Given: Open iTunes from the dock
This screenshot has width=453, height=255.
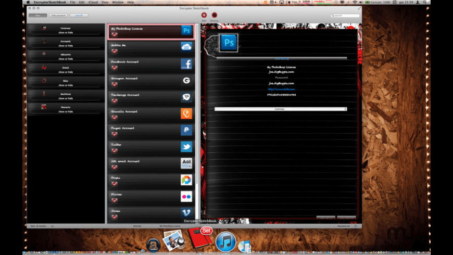Looking at the screenshot, I should [x=225, y=241].
